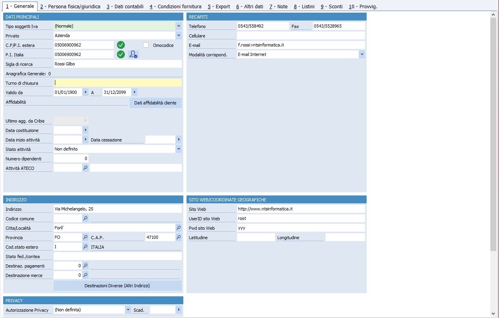The height and width of the screenshot is (318, 499).
Task: Open the Attività ATECO lookup magnifier
Action: [x=85, y=168]
